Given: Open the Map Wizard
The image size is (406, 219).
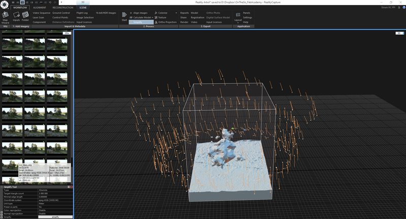Looking at the screenshot, I should tap(5, 17).
